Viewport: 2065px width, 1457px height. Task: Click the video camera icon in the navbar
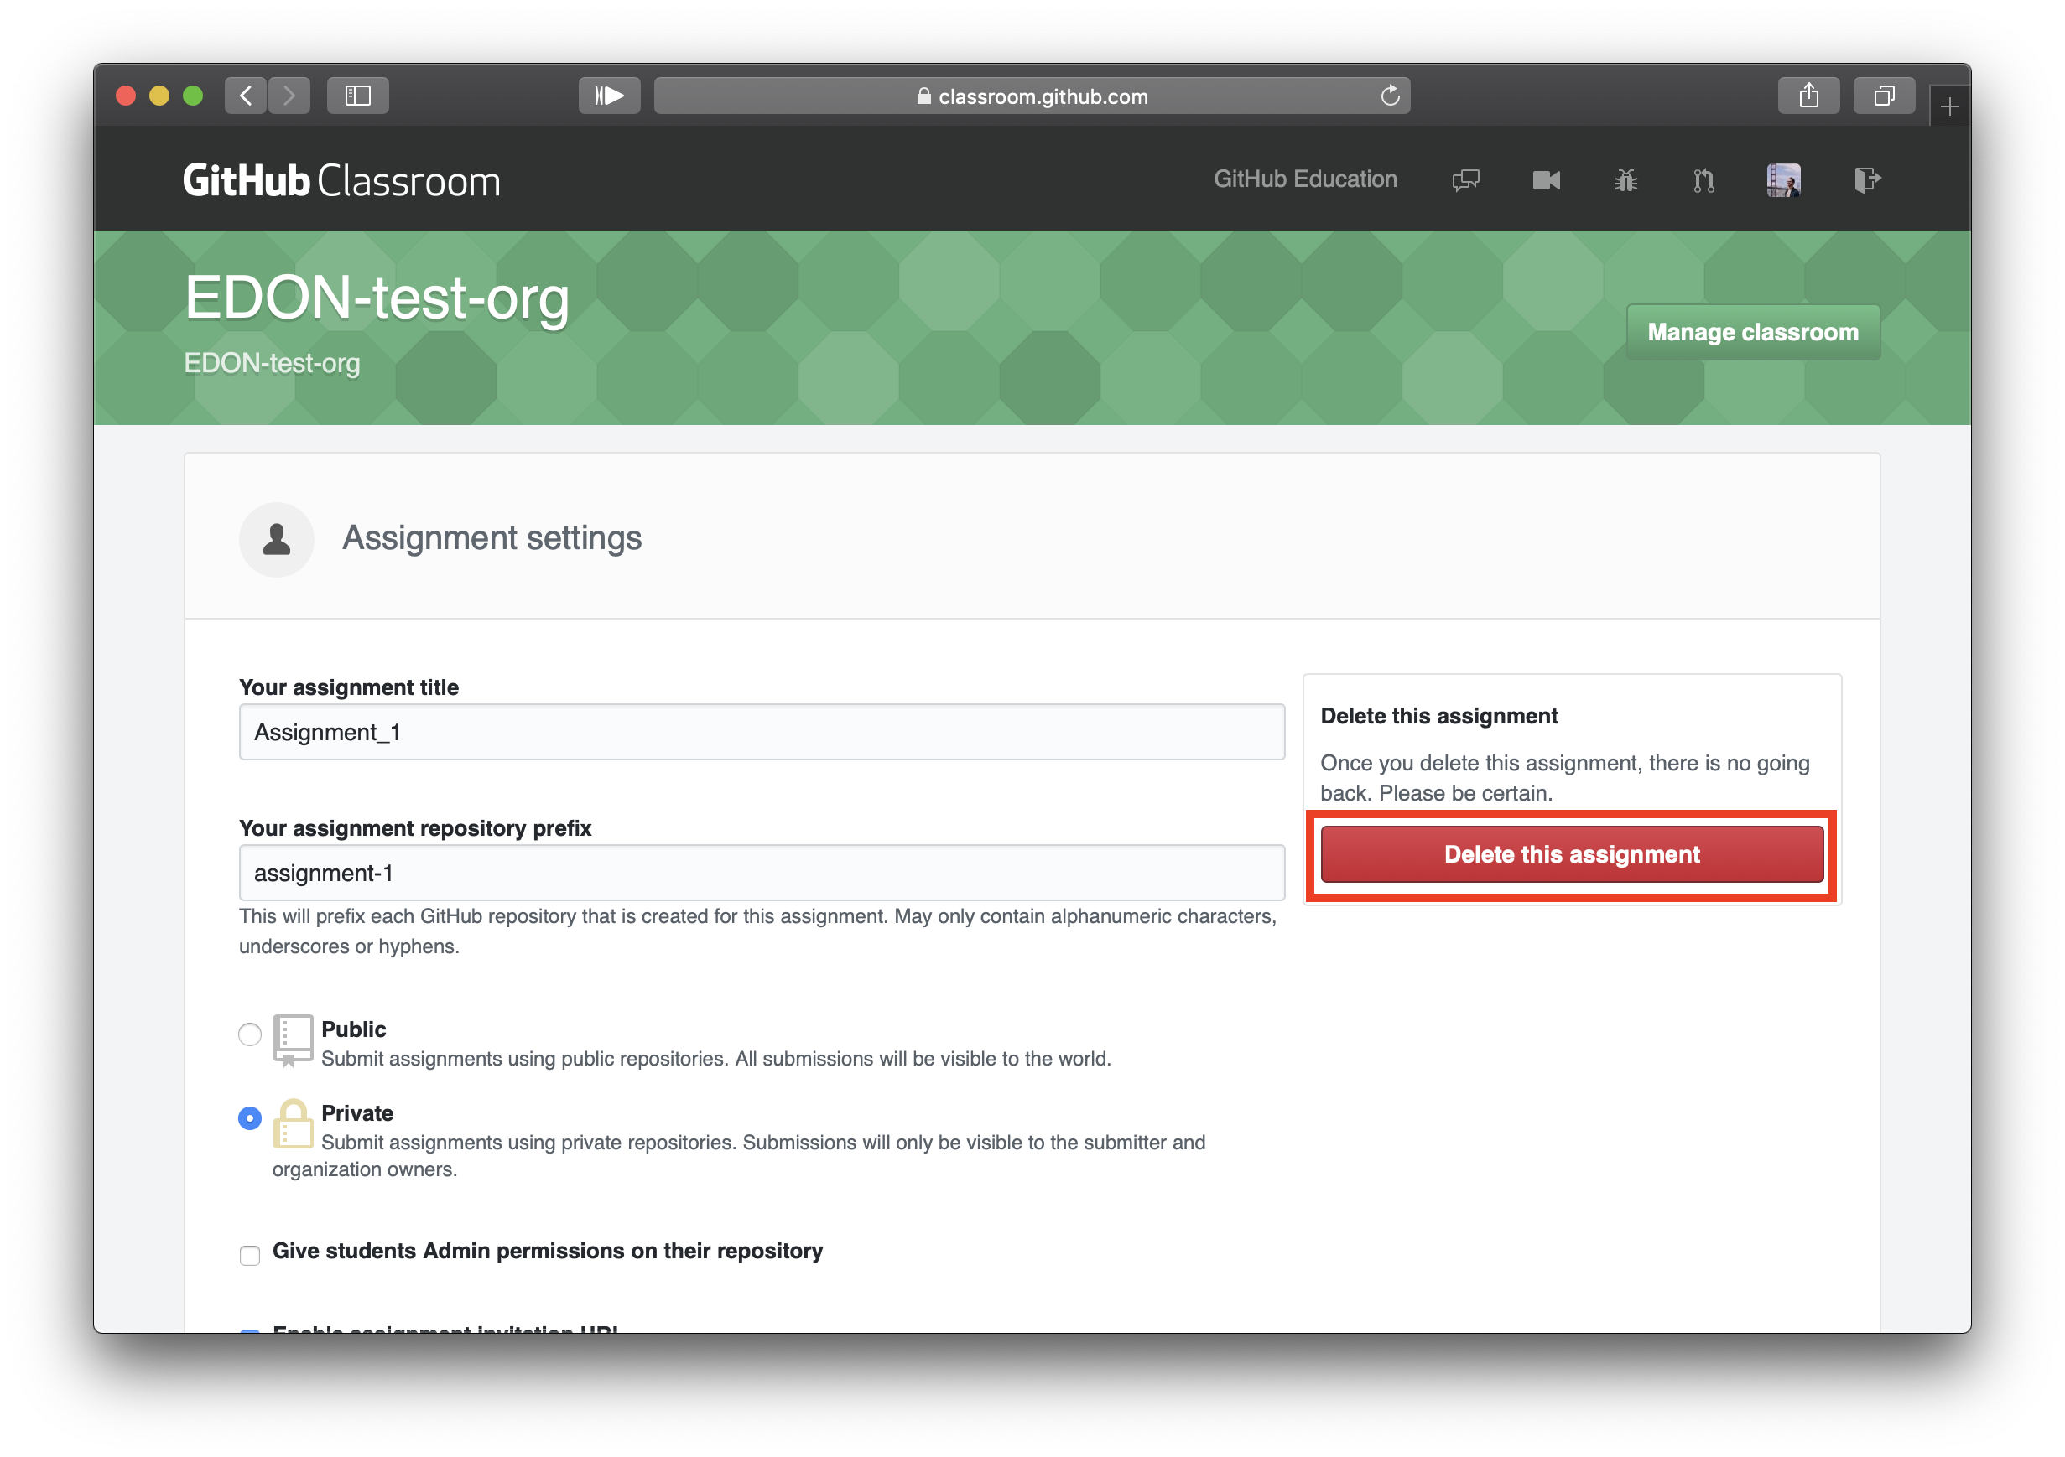(x=1546, y=179)
